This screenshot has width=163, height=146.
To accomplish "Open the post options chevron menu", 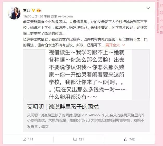I will coord(148,8).
